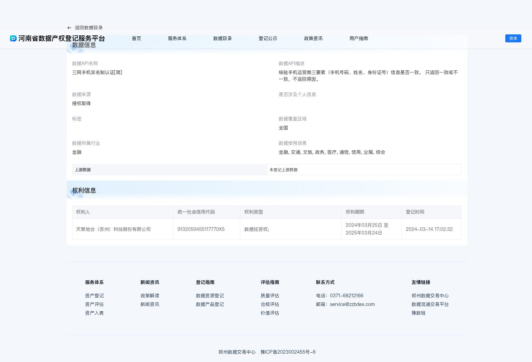This screenshot has width=532, height=362.
Task: Open 用户指南 in the top menu
Action: tap(359, 38)
